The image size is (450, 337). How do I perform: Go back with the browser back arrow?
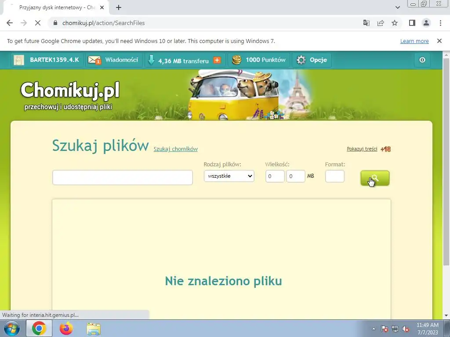(10, 23)
